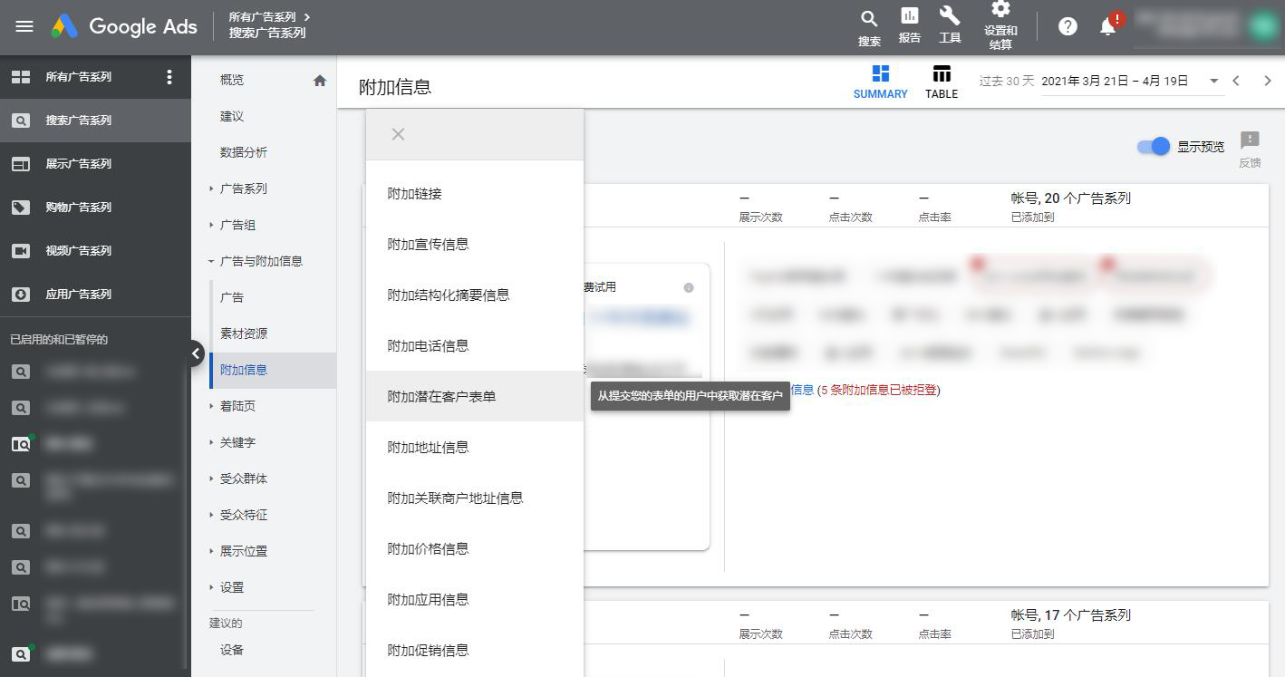The image size is (1285, 677).
Task: Collapse the sidebar with arrow handle
Action: tap(196, 353)
